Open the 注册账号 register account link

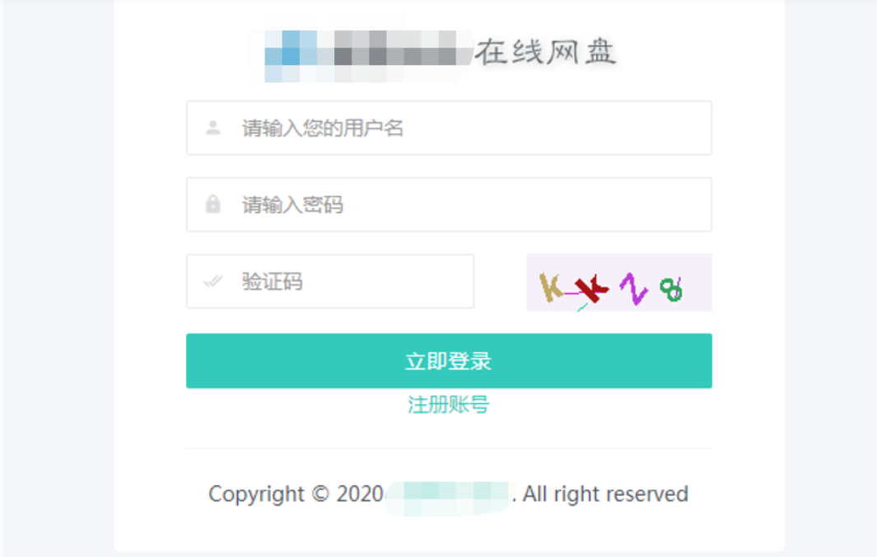click(x=448, y=405)
